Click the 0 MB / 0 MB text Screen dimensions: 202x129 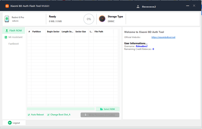(55, 21)
